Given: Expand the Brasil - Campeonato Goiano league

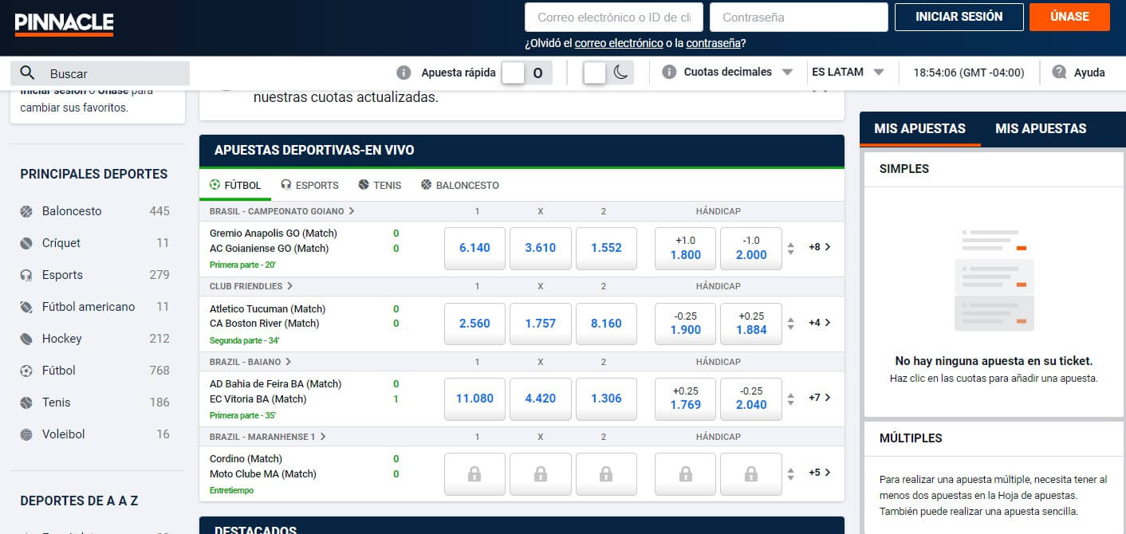Looking at the screenshot, I should (x=282, y=211).
